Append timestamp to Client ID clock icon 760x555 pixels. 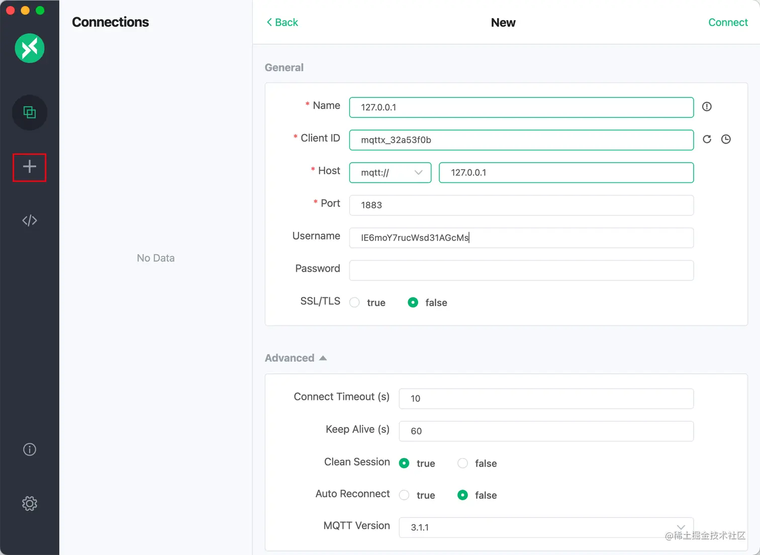click(x=726, y=139)
